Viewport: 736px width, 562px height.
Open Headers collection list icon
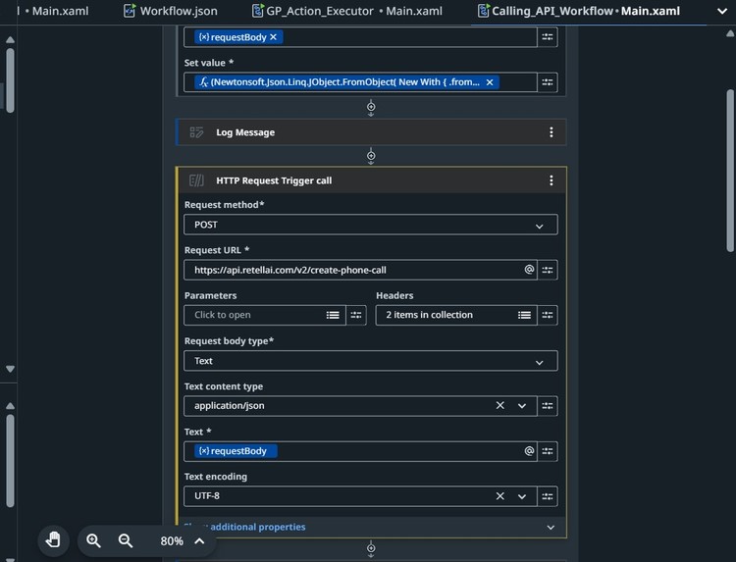524,315
